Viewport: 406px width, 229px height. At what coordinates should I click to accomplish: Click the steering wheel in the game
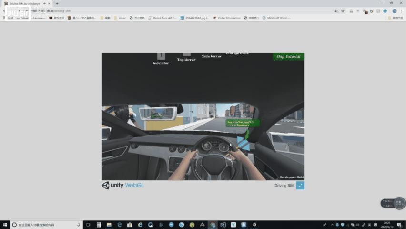[x=214, y=158]
